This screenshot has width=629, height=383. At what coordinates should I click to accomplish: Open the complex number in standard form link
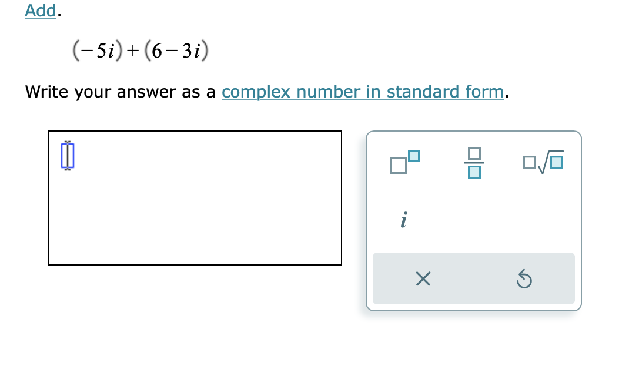pos(362,92)
